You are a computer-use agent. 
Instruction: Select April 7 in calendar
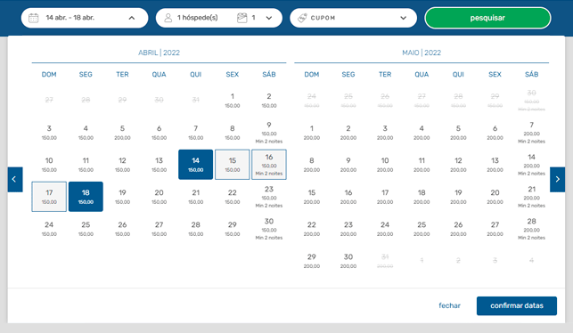[195, 132]
